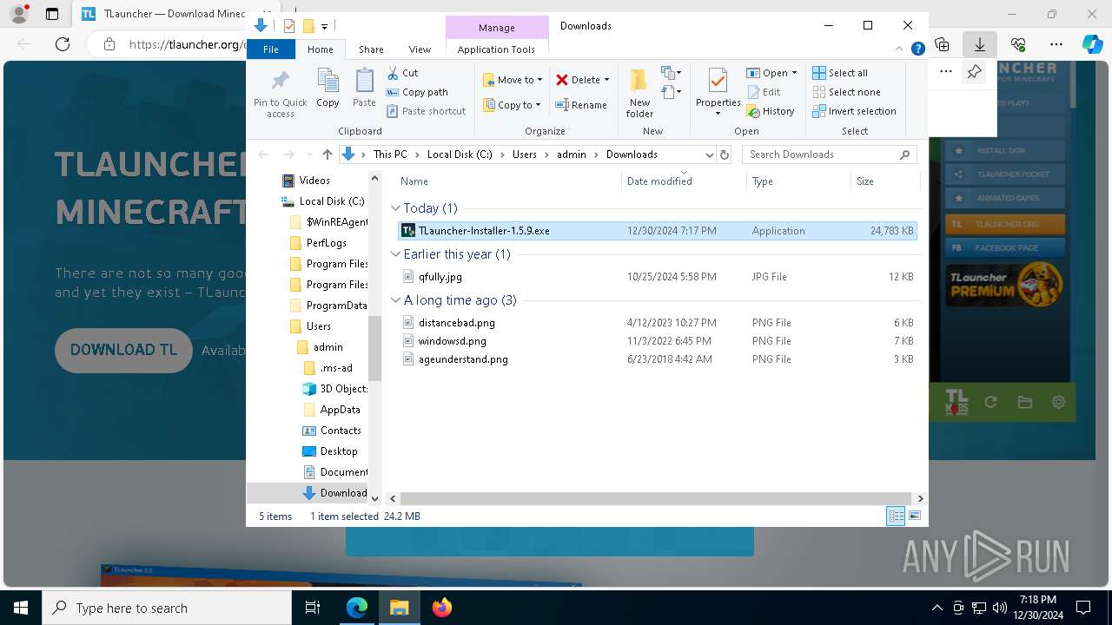Click Edge Copilot icon

click(1092, 44)
